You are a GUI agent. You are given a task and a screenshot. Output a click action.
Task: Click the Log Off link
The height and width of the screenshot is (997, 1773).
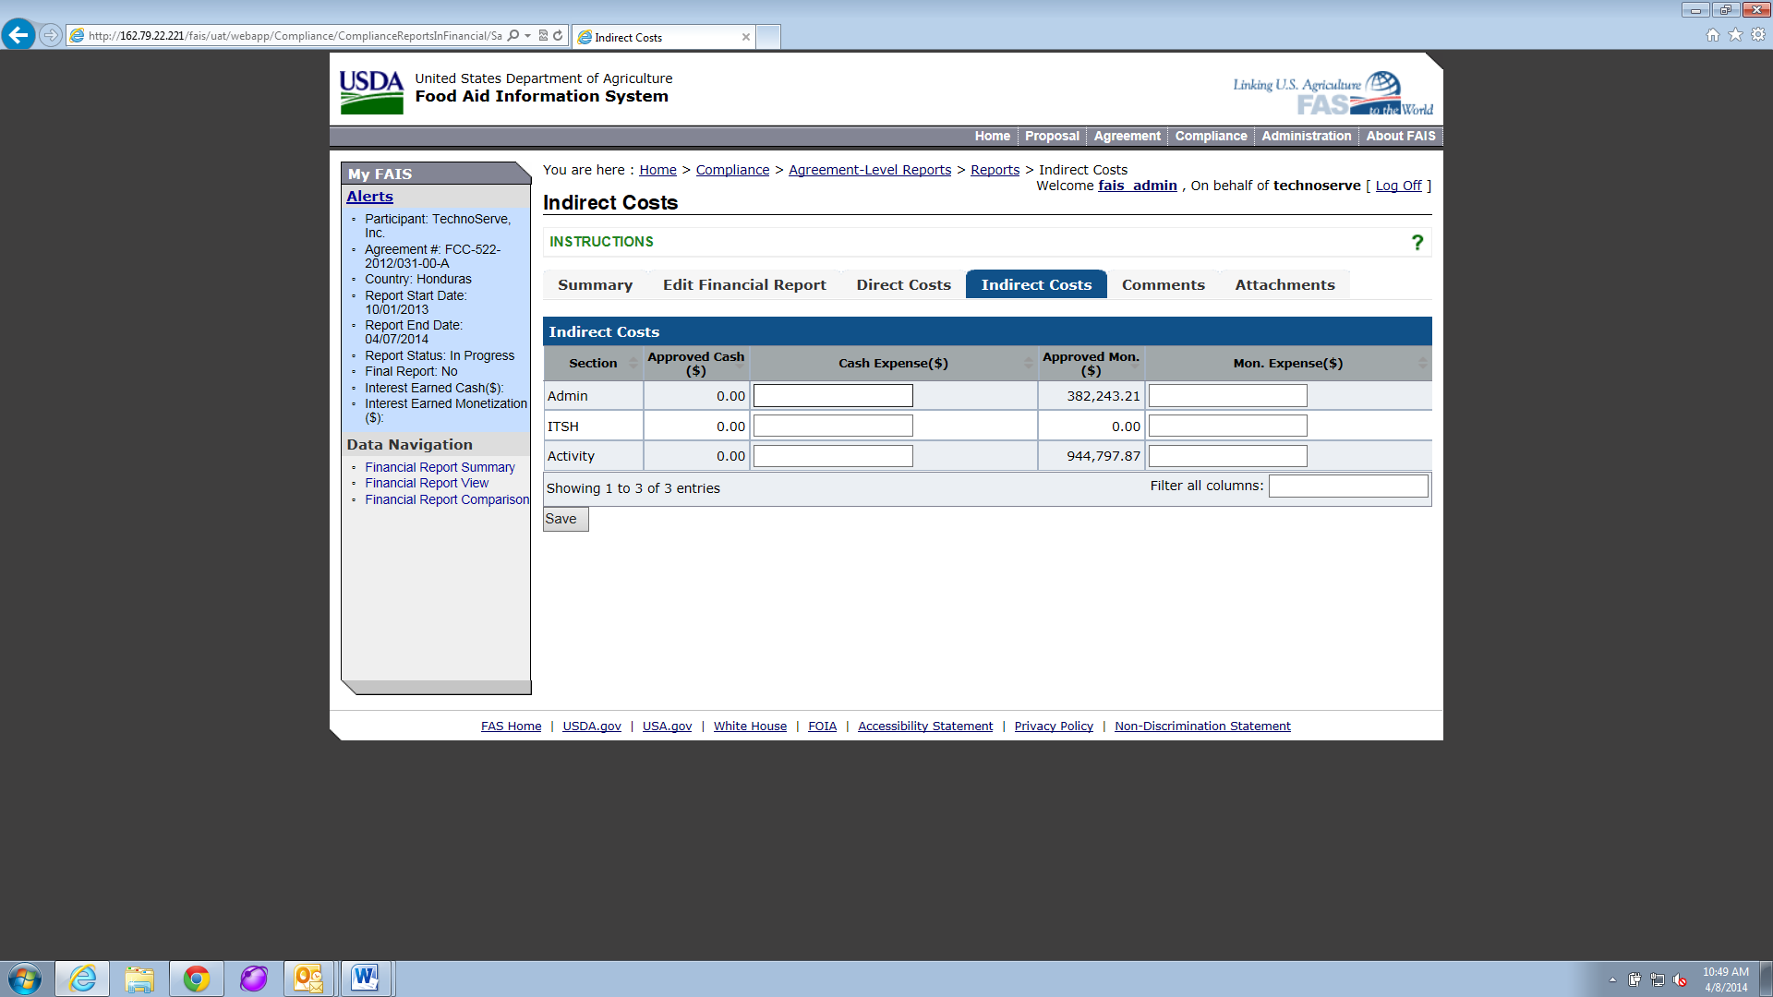[x=1398, y=186]
